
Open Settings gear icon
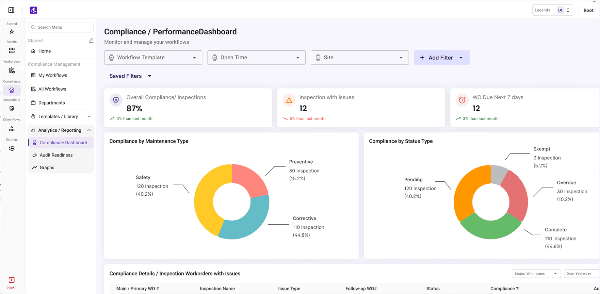pyautogui.click(x=12, y=148)
